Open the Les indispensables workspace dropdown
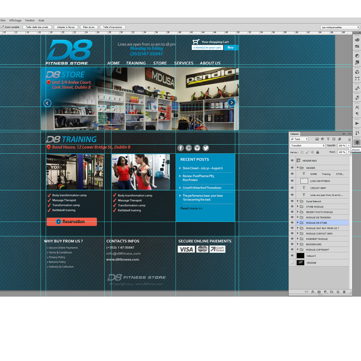The height and width of the screenshot is (361, 361). tap(340, 27)
